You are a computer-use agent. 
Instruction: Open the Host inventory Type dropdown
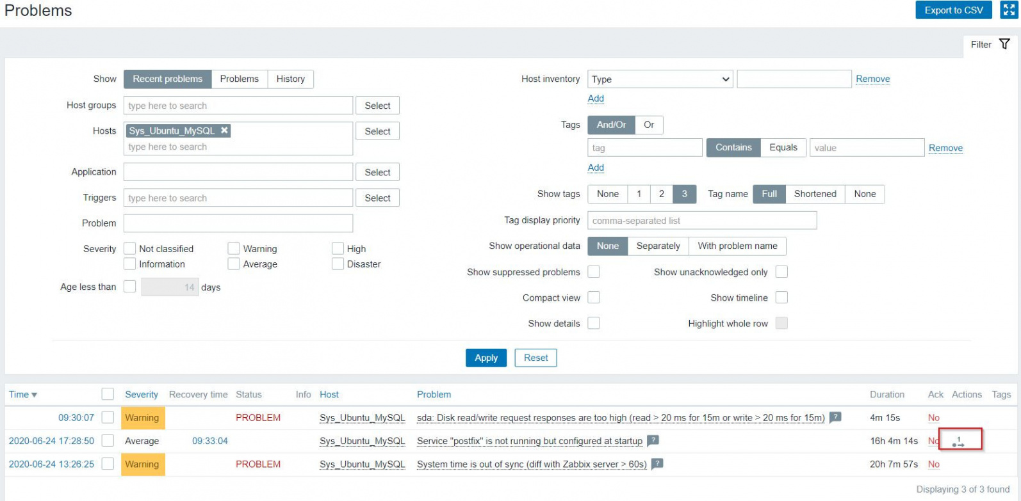click(x=660, y=79)
